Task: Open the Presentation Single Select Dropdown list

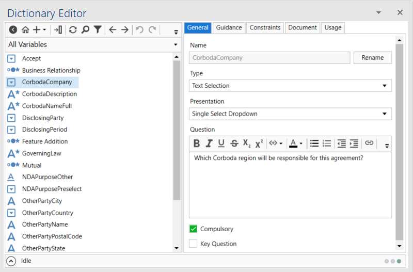Action: pos(385,114)
